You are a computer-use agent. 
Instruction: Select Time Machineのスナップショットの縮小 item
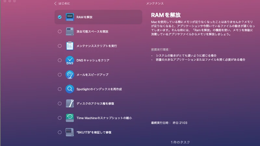click(104, 118)
